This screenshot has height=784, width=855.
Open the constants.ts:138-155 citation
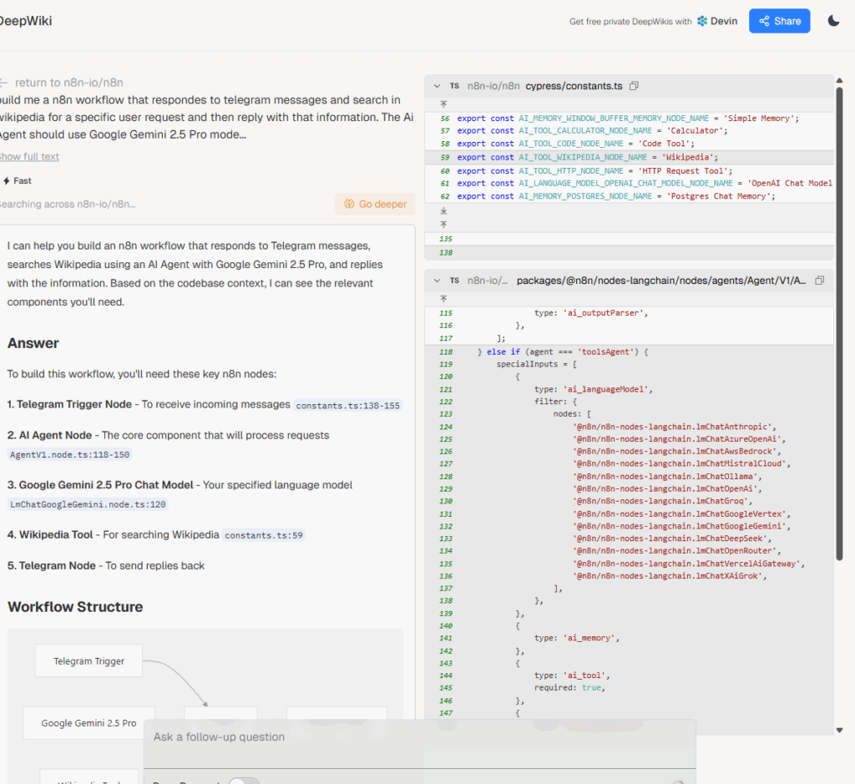(347, 405)
